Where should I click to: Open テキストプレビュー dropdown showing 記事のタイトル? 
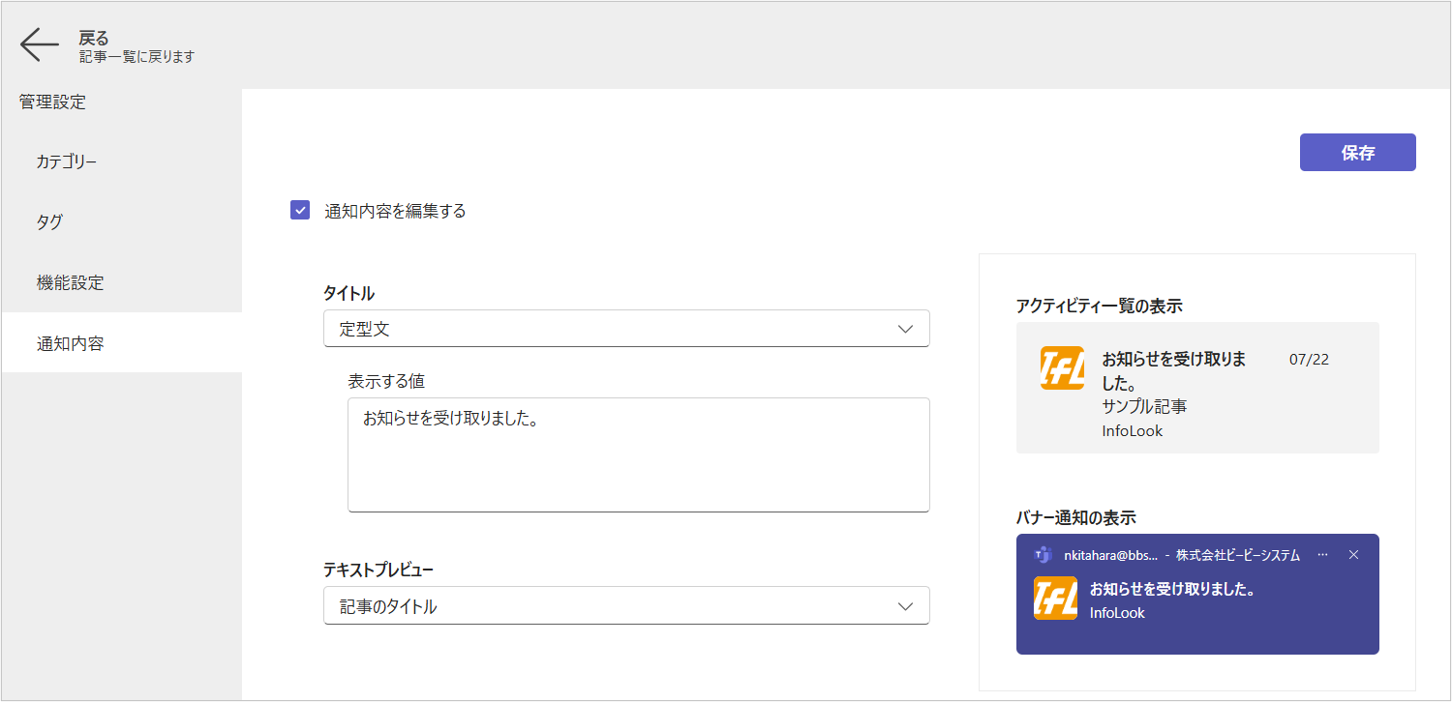tap(626, 606)
